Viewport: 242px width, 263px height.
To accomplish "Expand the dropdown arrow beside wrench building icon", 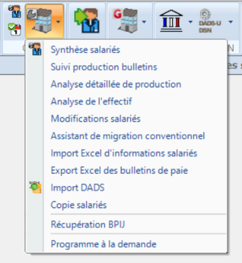I will point(58,21).
